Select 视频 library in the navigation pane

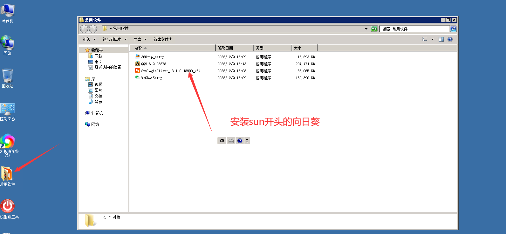click(x=98, y=84)
